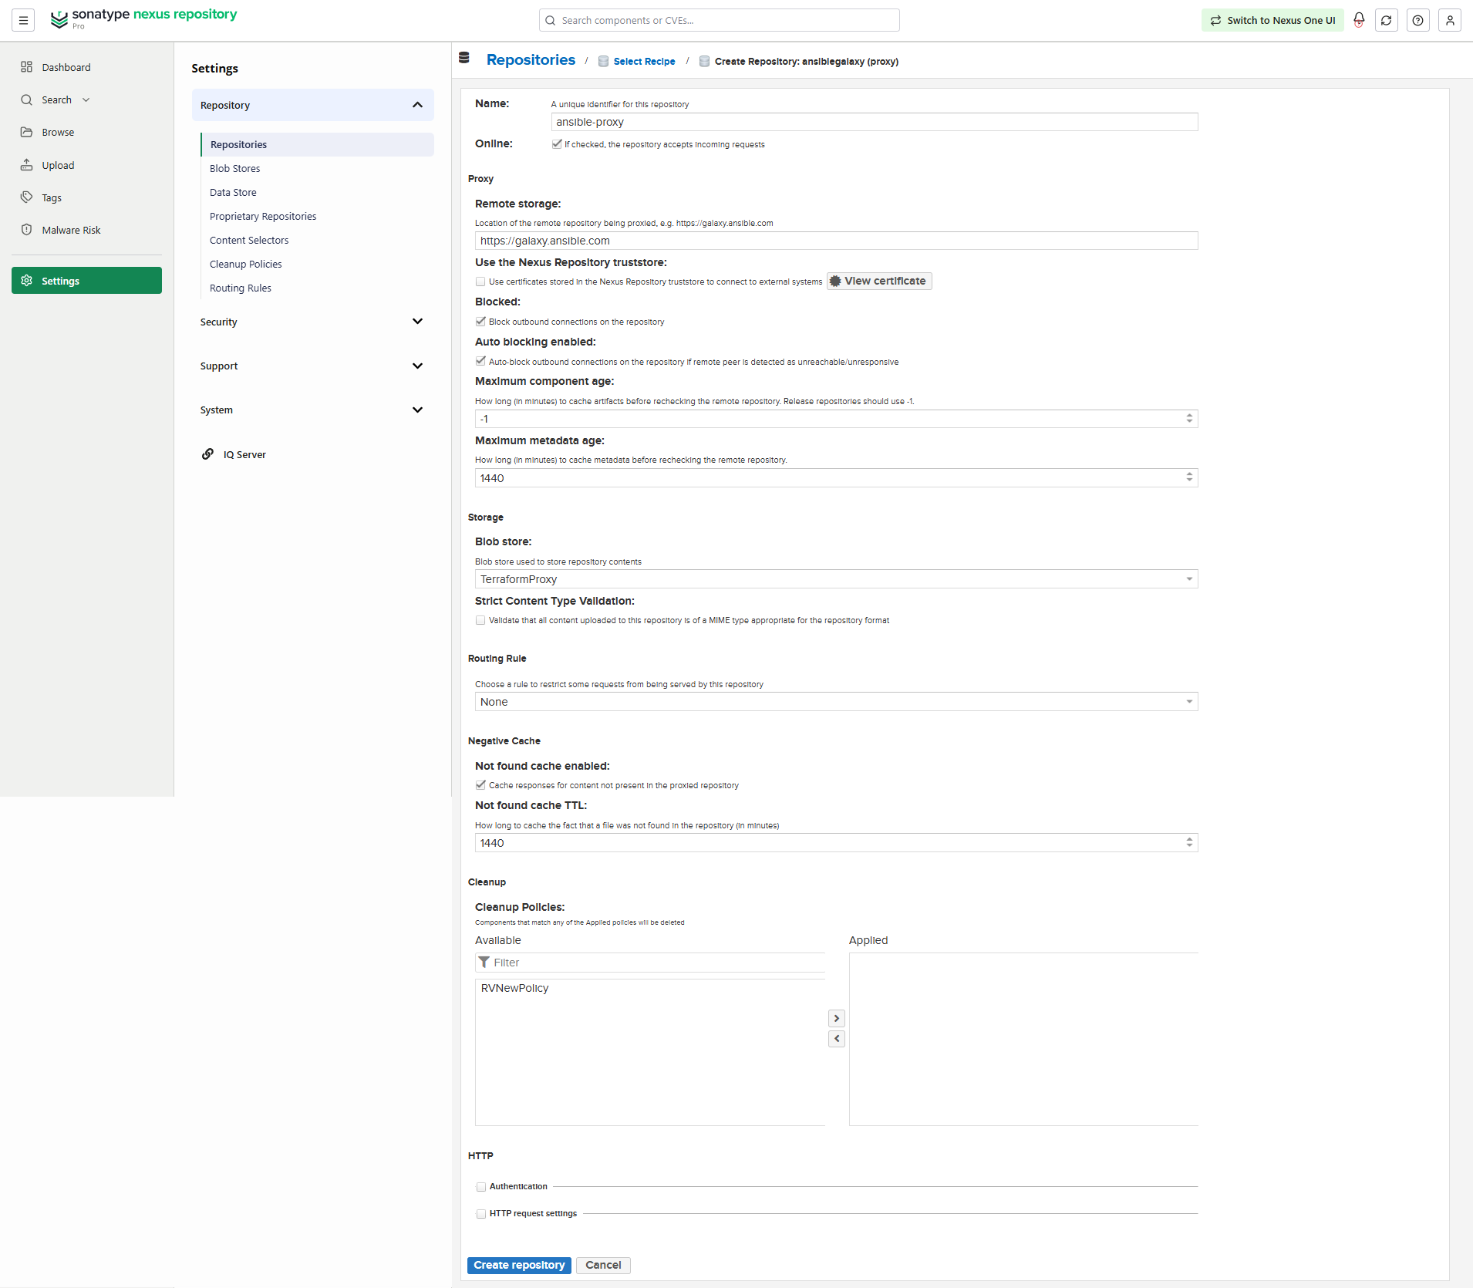This screenshot has width=1473, height=1288.
Task: Open the user account icon
Action: 1450,20
